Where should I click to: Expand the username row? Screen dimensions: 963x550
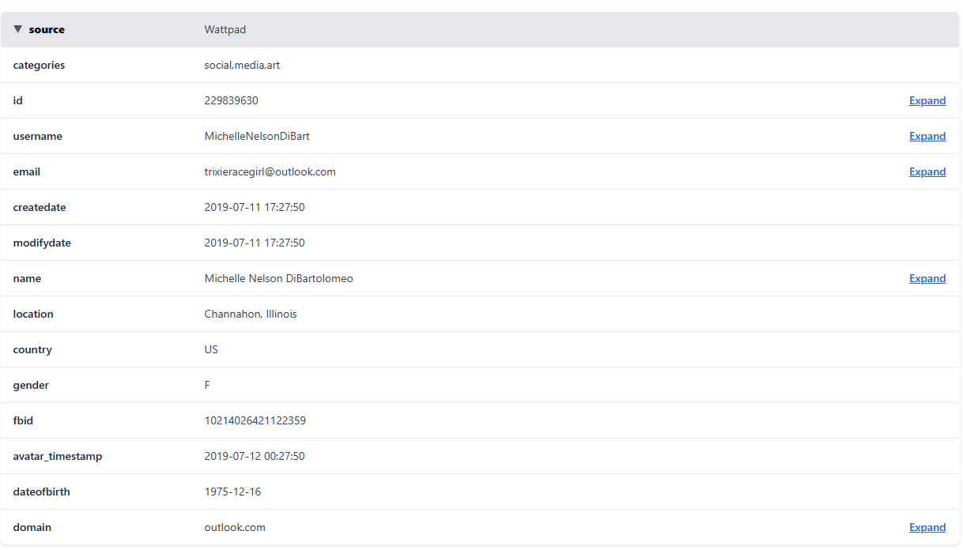(x=927, y=136)
